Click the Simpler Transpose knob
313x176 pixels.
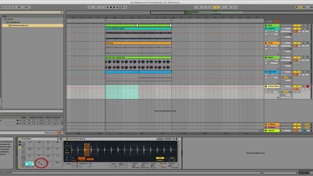[153, 166]
